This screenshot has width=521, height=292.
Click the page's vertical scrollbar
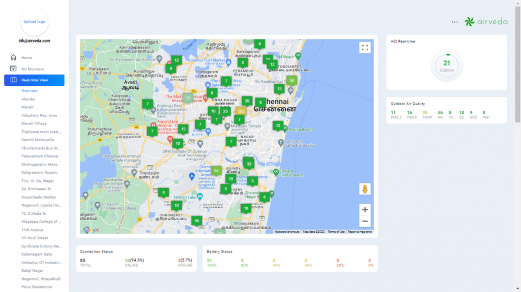(517, 61)
